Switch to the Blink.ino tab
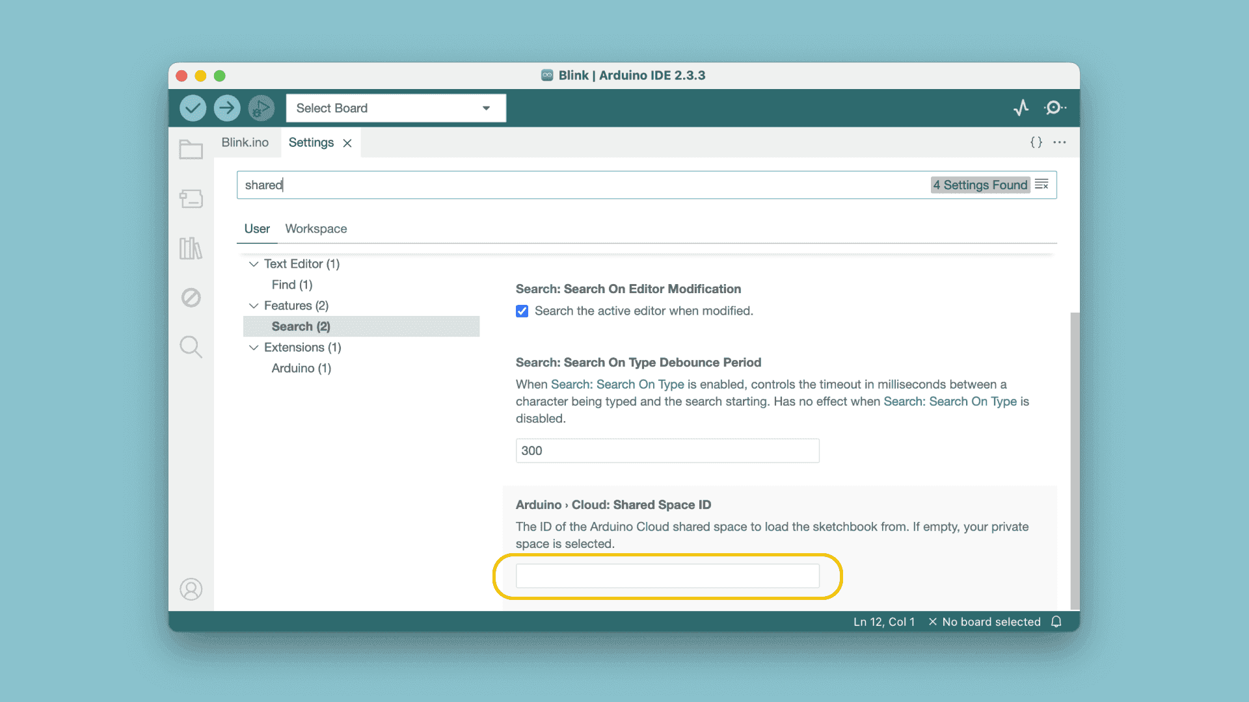This screenshot has height=702, width=1249. click(x=245, y=142)
